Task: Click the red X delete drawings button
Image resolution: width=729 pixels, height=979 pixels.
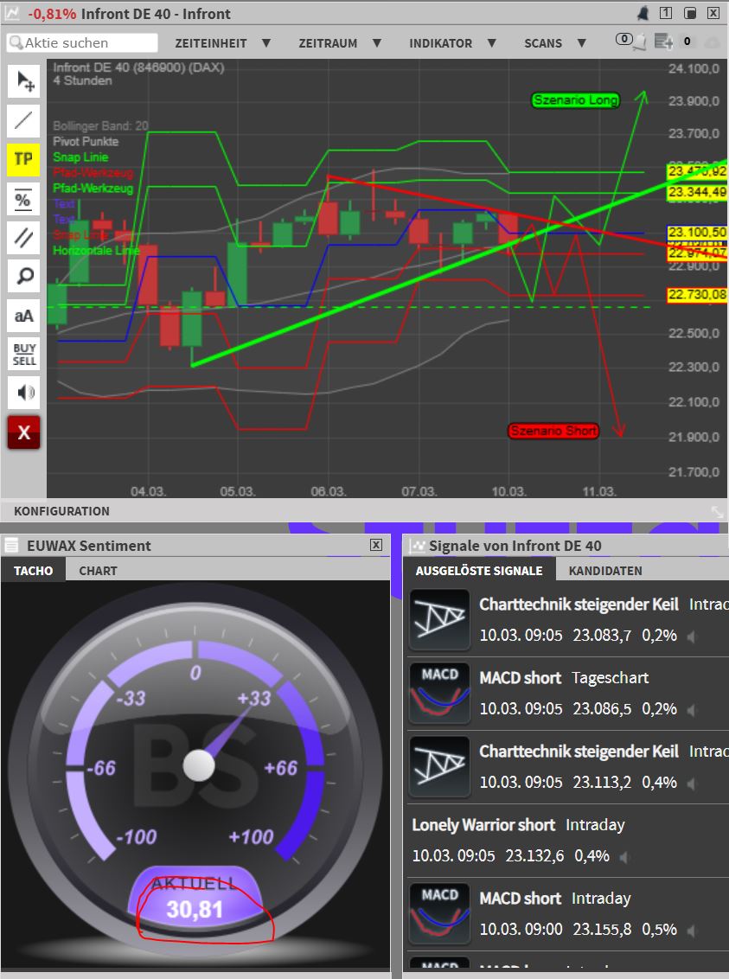Action: click(23, 432)
